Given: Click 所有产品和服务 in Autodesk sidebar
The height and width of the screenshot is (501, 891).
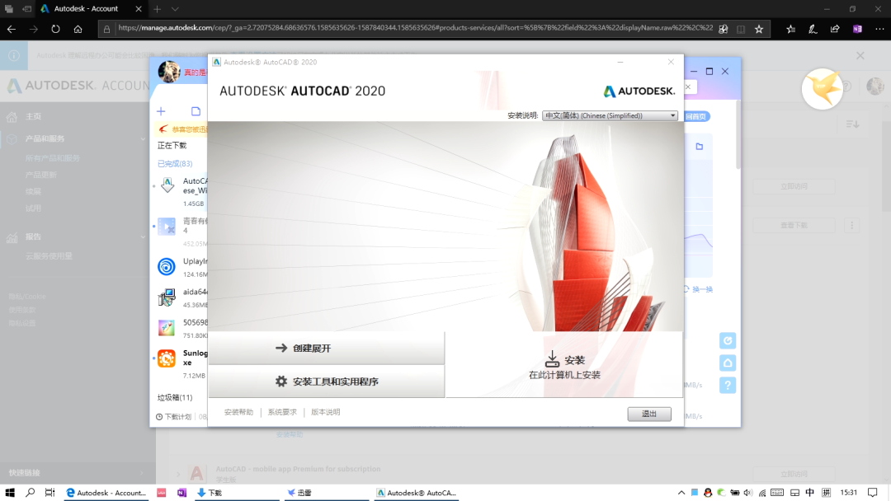Looking at the screenshot, I should pos(52,158).
